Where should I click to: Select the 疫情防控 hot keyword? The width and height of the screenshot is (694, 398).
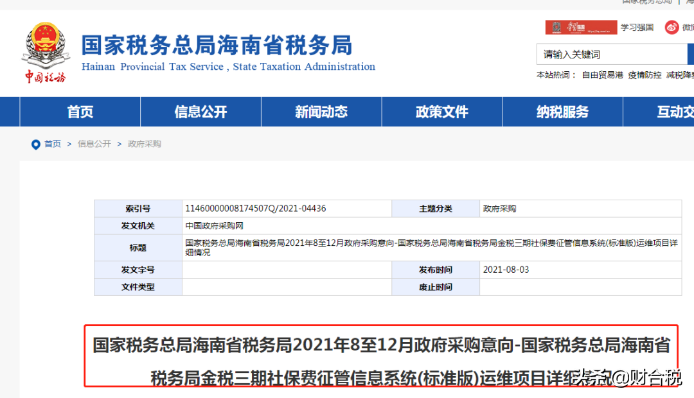[x=645, y=75]
